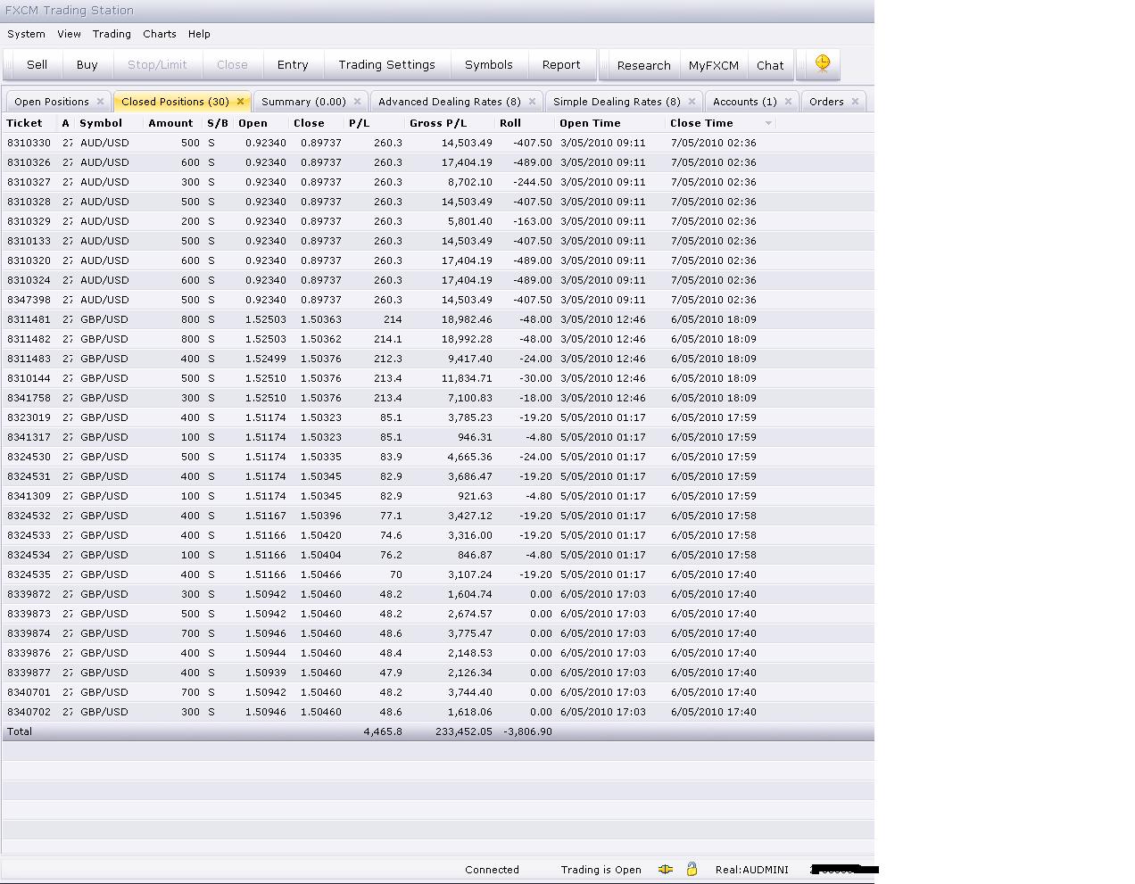Select ticket 8339874 row
Screen dimensions: 1135x884
click(x=437, y=633)
